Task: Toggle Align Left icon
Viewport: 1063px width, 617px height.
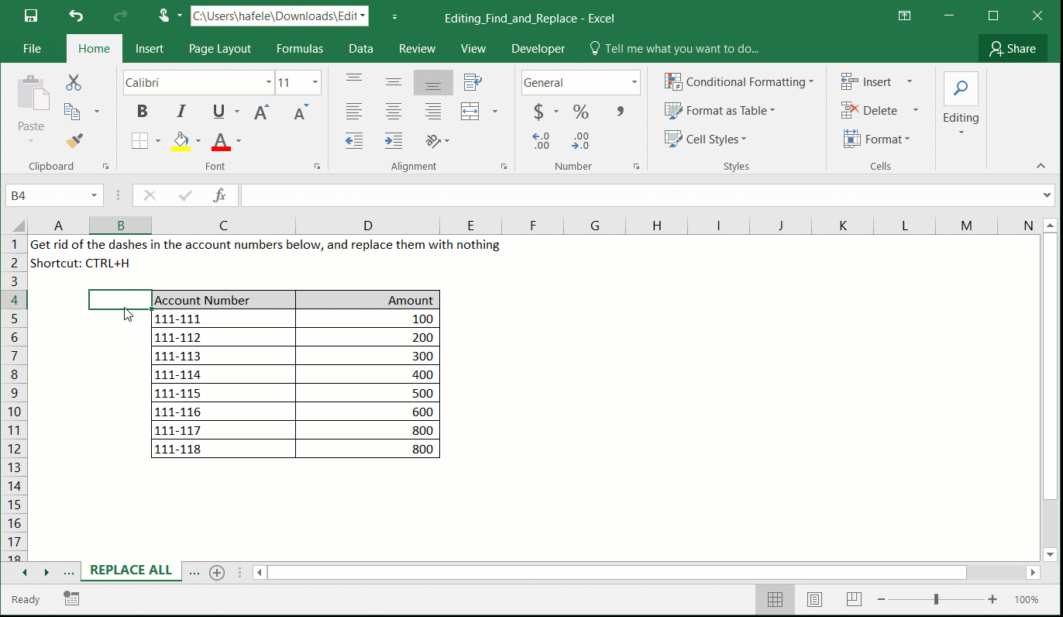Action: (x=354, y=112)
